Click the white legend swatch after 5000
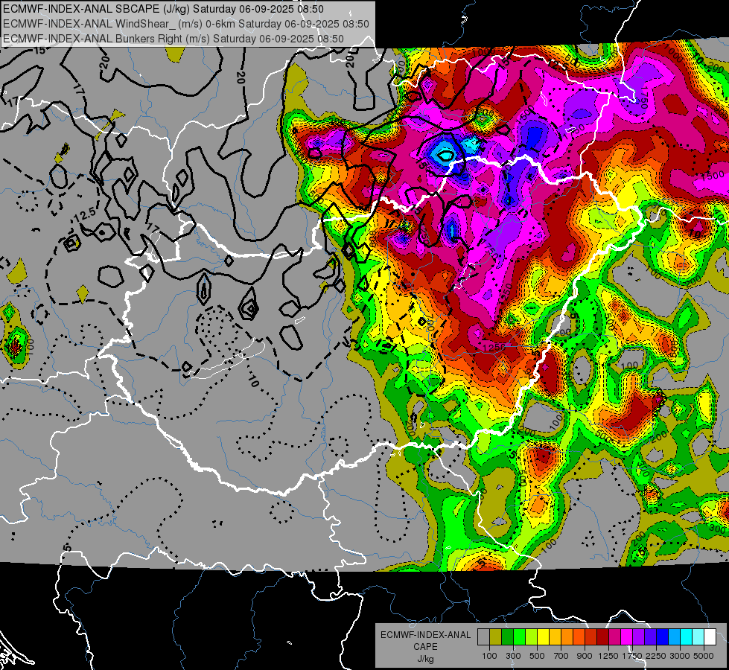The height and width of the screenshot is (670, 729). [710, 637]
